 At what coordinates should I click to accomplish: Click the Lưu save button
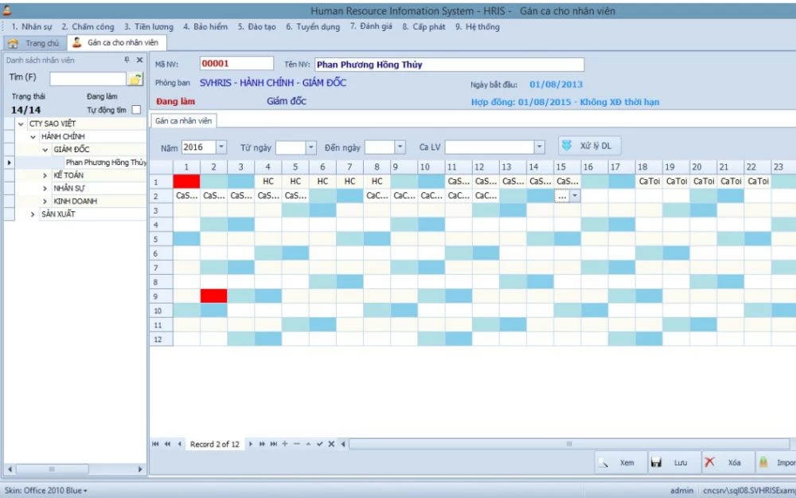pos(671,462)
